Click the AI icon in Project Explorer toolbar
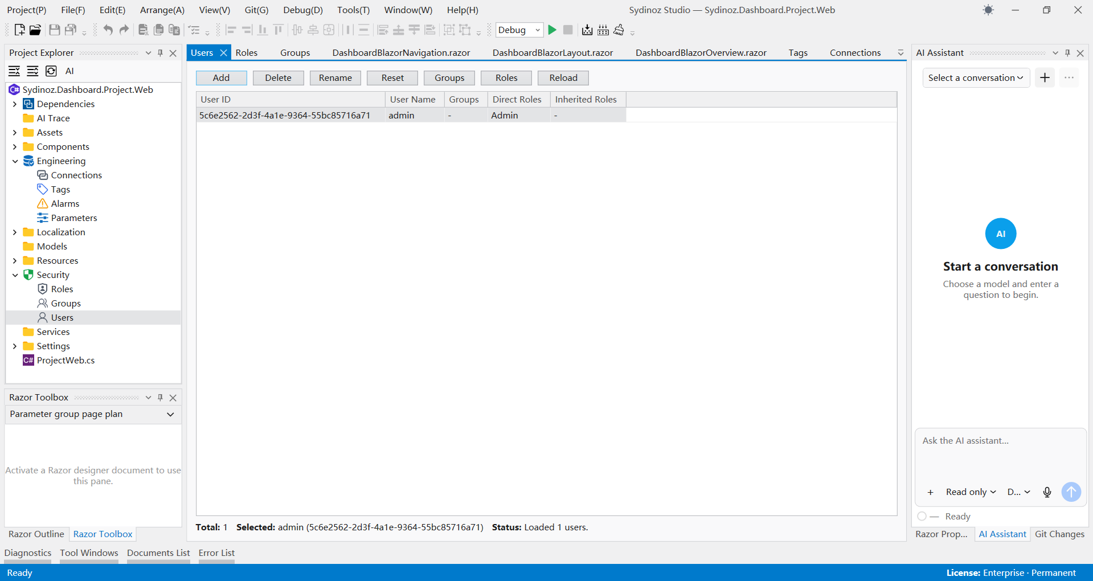Image resolution: width=1093 pixels, height=581 pixels. (69, 71)
